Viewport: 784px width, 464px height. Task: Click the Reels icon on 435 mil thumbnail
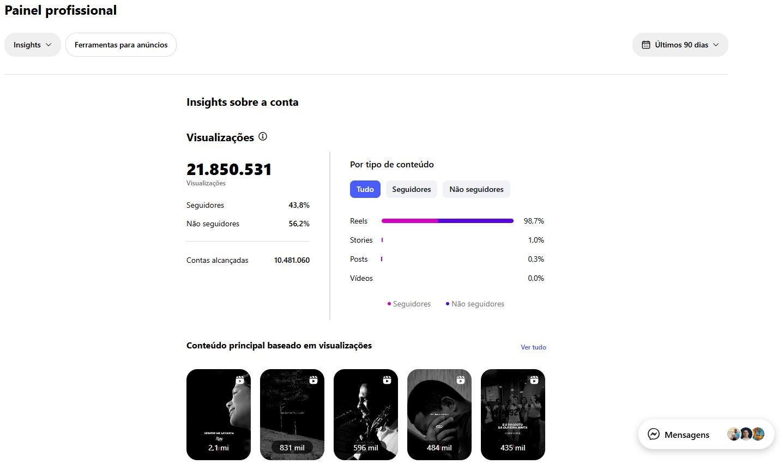point(534,380)
